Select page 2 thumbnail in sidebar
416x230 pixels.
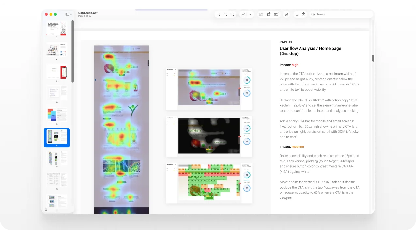click(x=57, y=50)
